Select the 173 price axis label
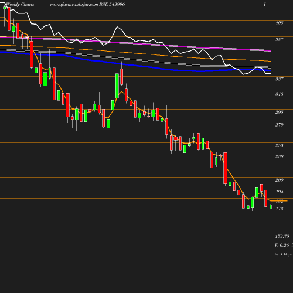 279,209
